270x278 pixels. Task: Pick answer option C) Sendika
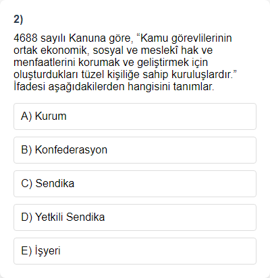tap(135, 184)
